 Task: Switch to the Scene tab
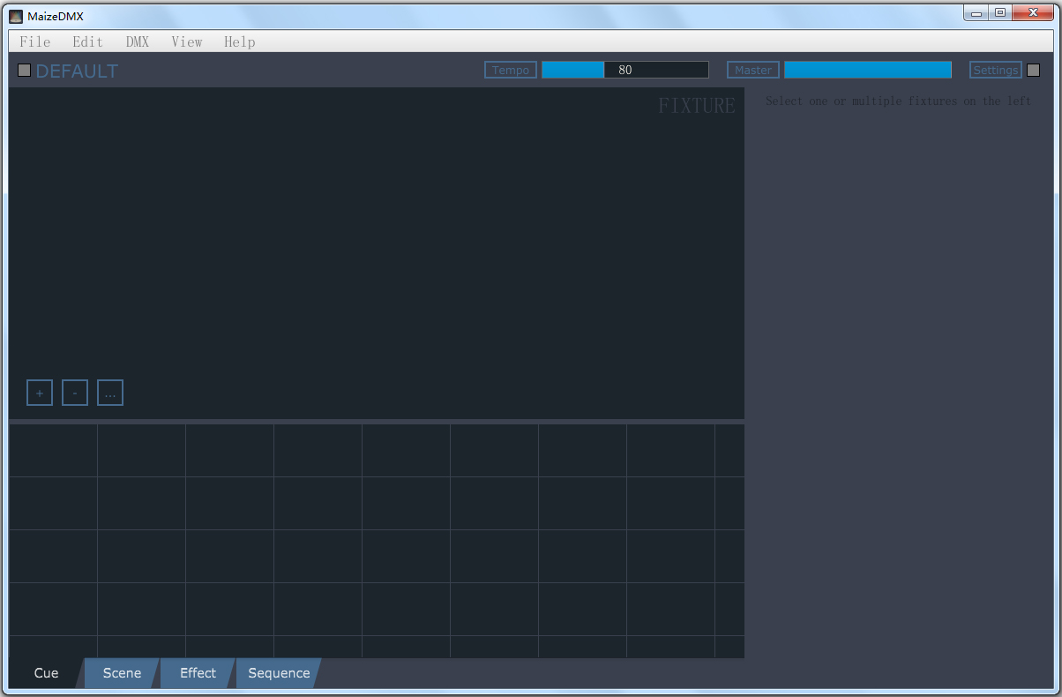click(x=122, y=673)
